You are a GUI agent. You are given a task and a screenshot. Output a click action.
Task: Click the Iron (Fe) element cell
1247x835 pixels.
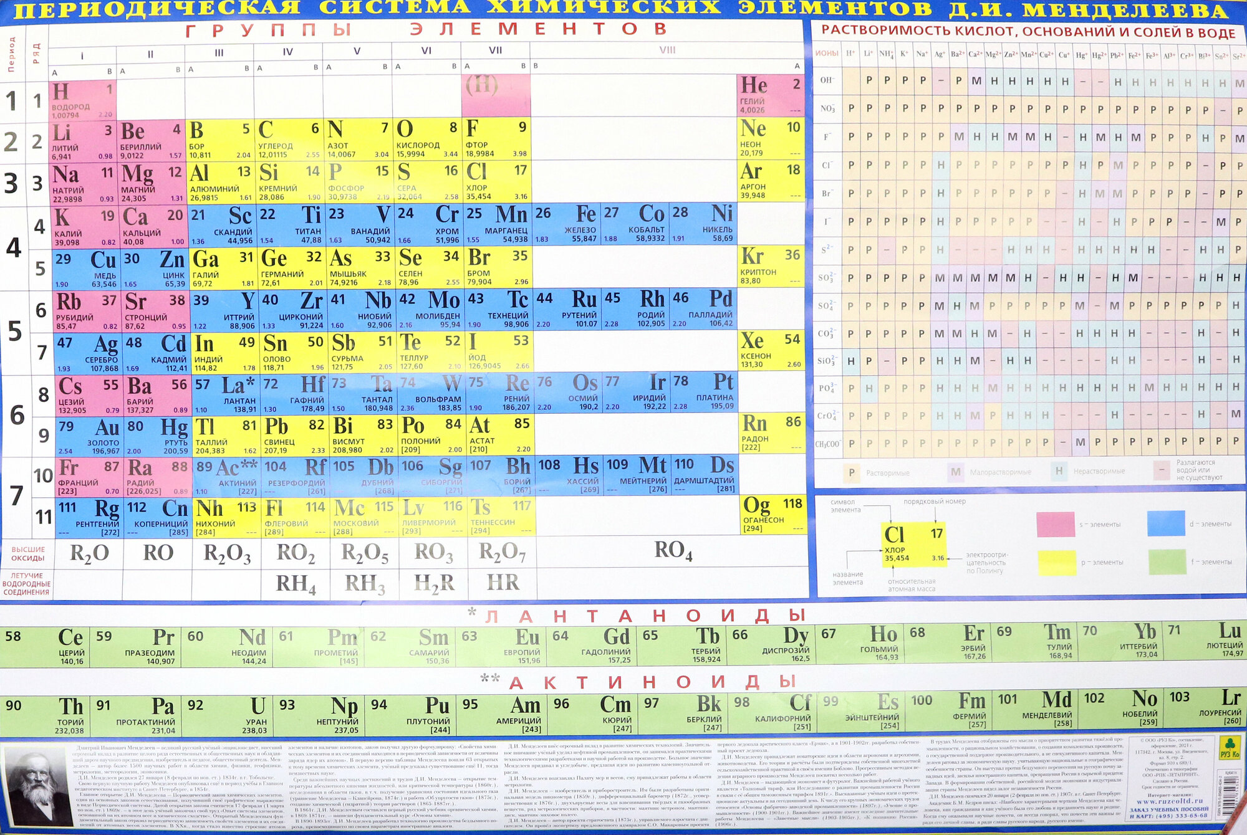coord(566,222)
